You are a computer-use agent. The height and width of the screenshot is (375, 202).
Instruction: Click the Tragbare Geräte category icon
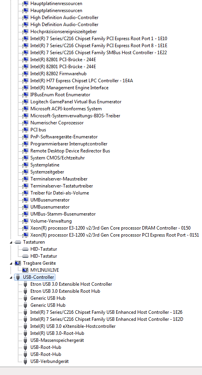[18, 263]
